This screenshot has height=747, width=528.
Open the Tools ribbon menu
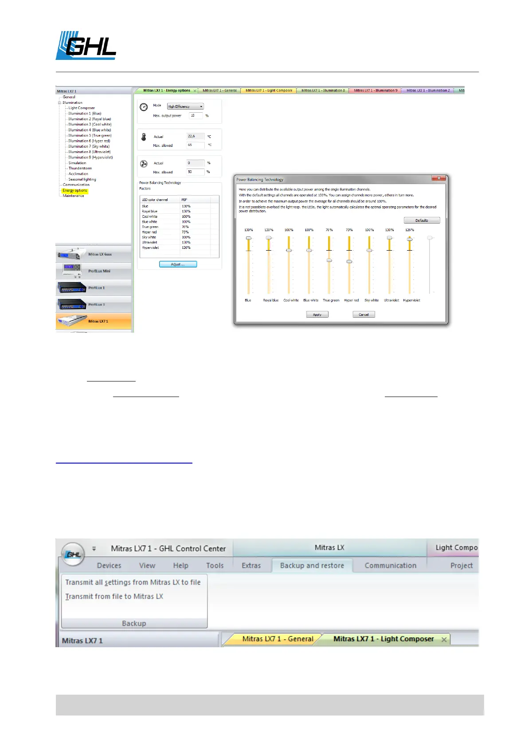point(215,566)
